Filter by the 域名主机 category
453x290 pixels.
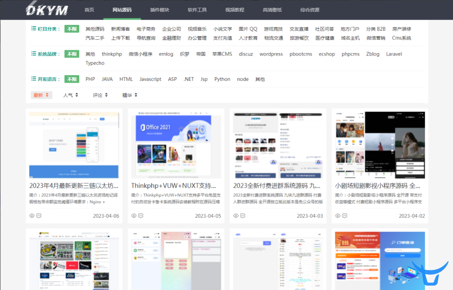350,38
